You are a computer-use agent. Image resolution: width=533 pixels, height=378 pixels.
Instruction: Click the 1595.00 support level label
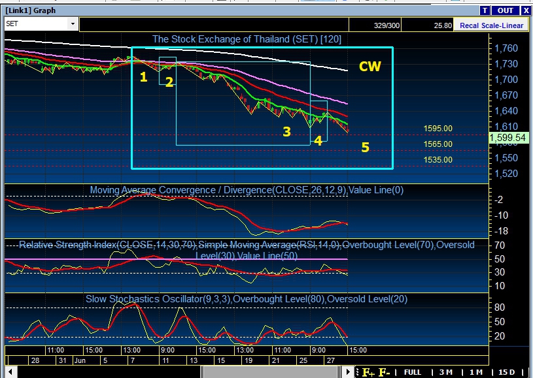tap(438, 129)
